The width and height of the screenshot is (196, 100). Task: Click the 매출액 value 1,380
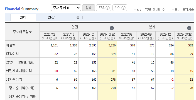tap(73, 45)
